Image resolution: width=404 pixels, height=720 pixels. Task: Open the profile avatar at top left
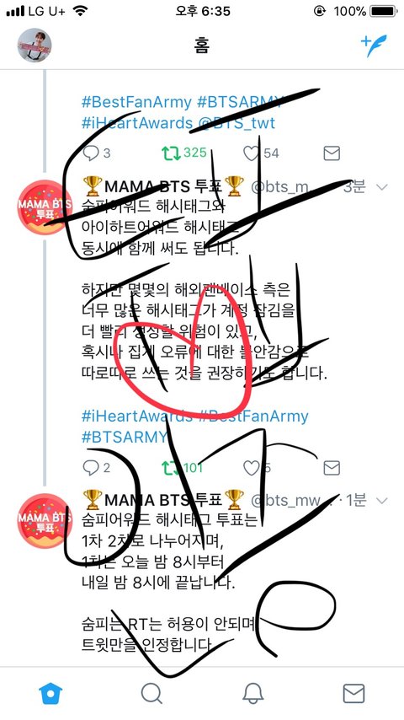tap(35, 45)
